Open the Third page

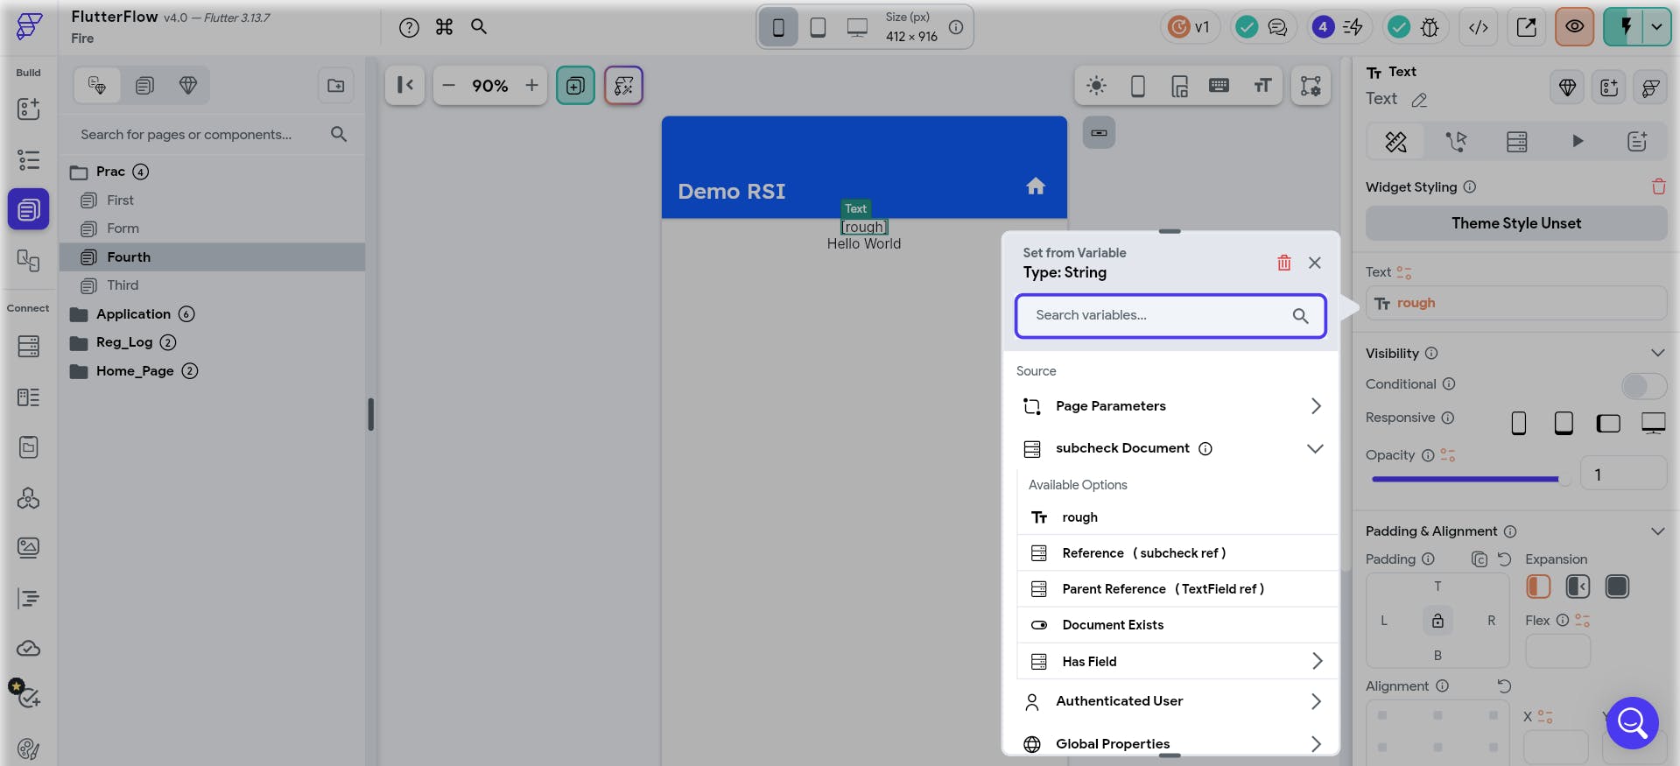click(123, 285)
